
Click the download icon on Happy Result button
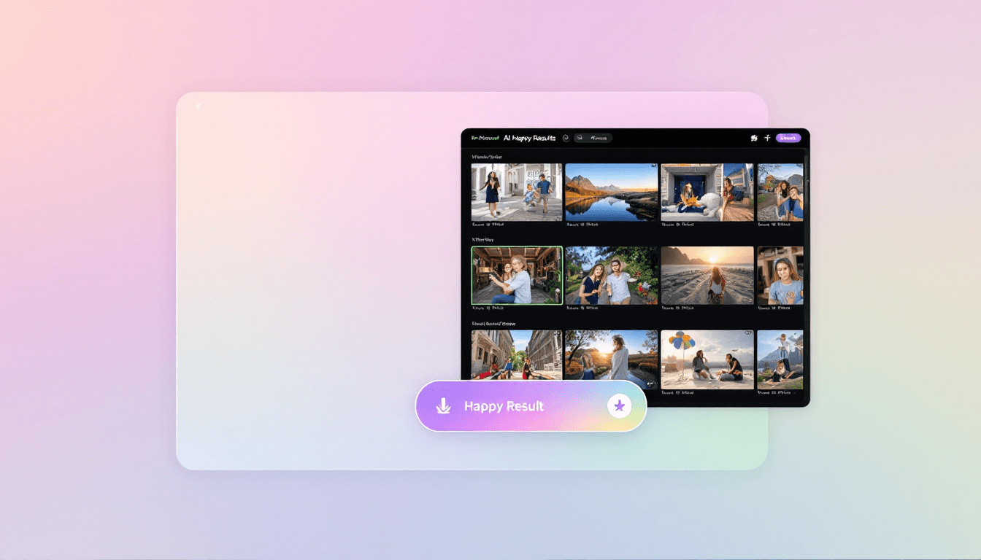[442, 406]
